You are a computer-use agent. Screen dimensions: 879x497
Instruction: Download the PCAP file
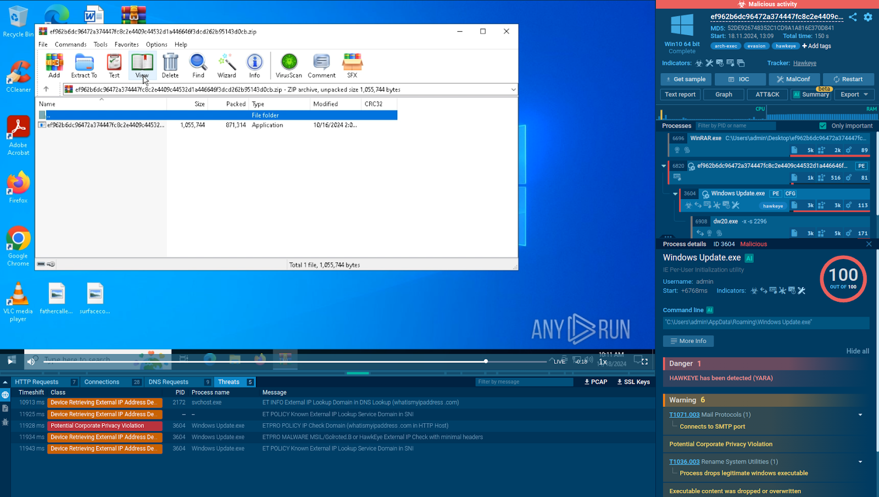pyautogui.click(x=596, y=382)
